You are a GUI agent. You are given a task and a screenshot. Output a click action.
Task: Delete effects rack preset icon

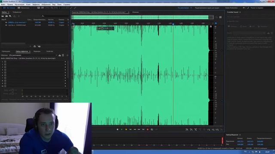(x=63, y=55)
